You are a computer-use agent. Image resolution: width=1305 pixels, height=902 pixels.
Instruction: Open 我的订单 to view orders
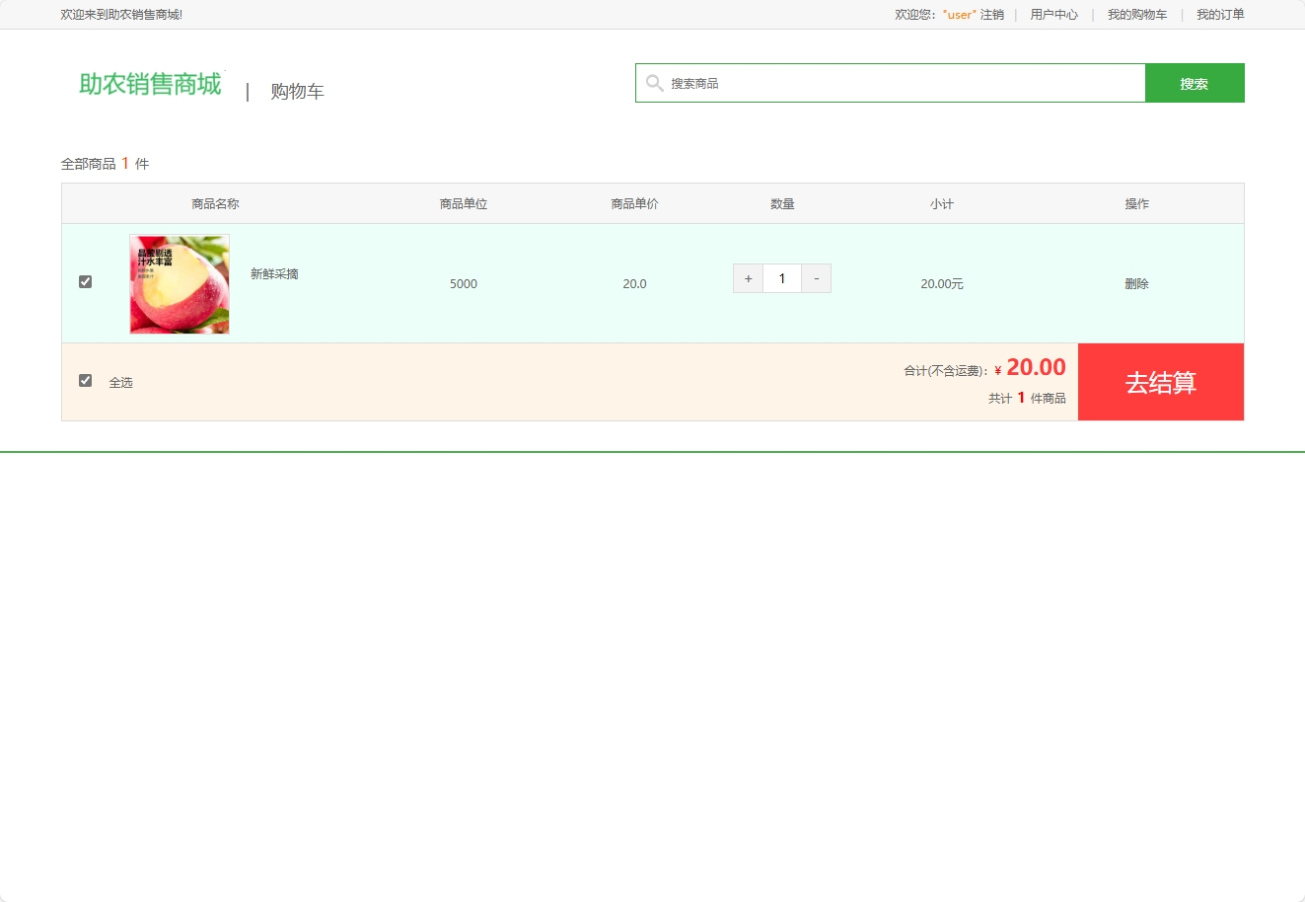1219,14
